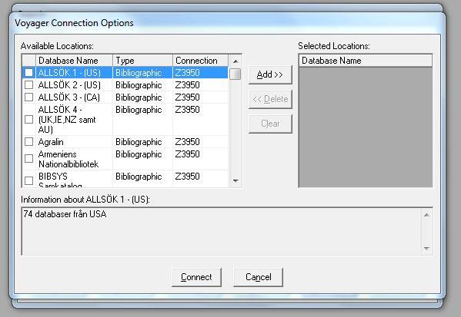Screen dimensions: 461x317
Task: Tick the ALLSÖK 4 (UK,IE,NZ samt AU) checkbox
Action: [28, 119]
